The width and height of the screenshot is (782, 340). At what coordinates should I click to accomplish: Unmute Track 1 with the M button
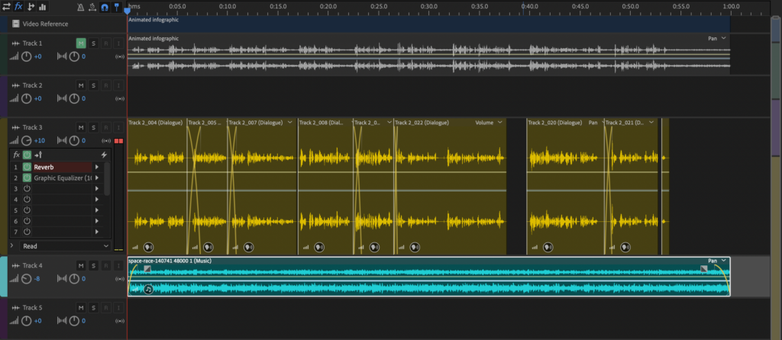coord(81,43)
